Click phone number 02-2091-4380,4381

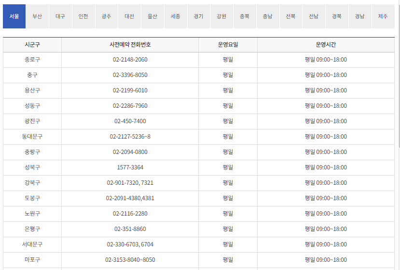[x=130, y=198]
